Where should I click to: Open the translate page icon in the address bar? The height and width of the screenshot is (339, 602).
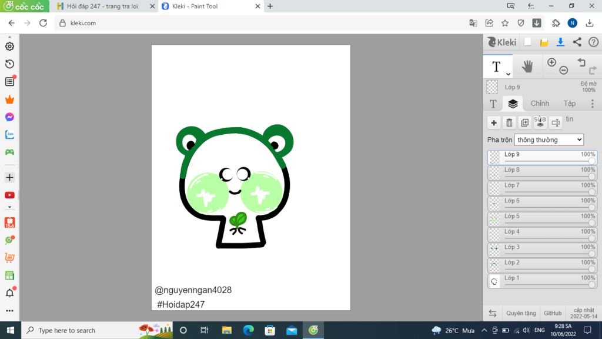(473, 23)
